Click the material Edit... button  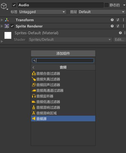tap(120, 40)
